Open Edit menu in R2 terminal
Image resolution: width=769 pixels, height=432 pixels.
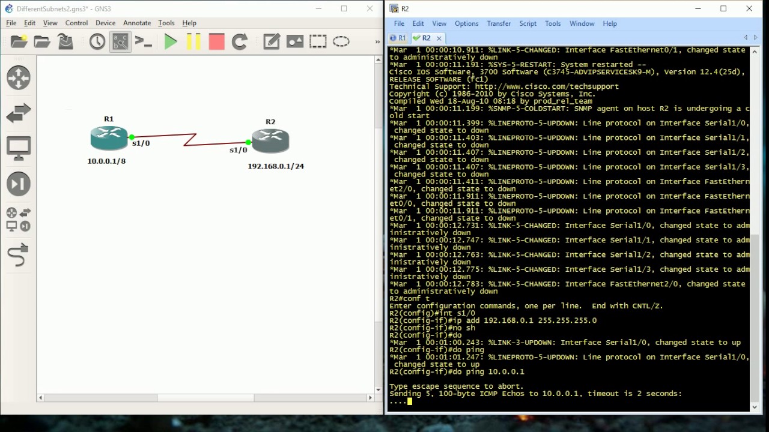pos(418,23)
